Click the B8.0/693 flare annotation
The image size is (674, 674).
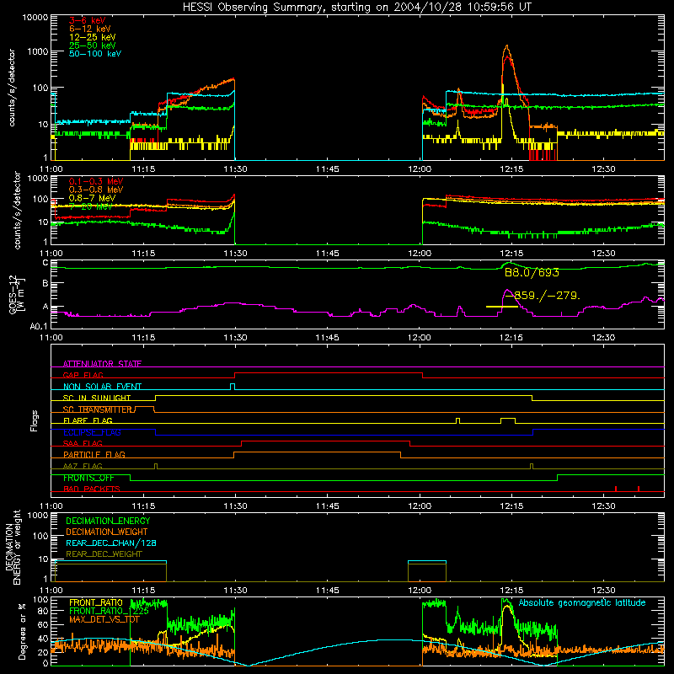(532, 272)
